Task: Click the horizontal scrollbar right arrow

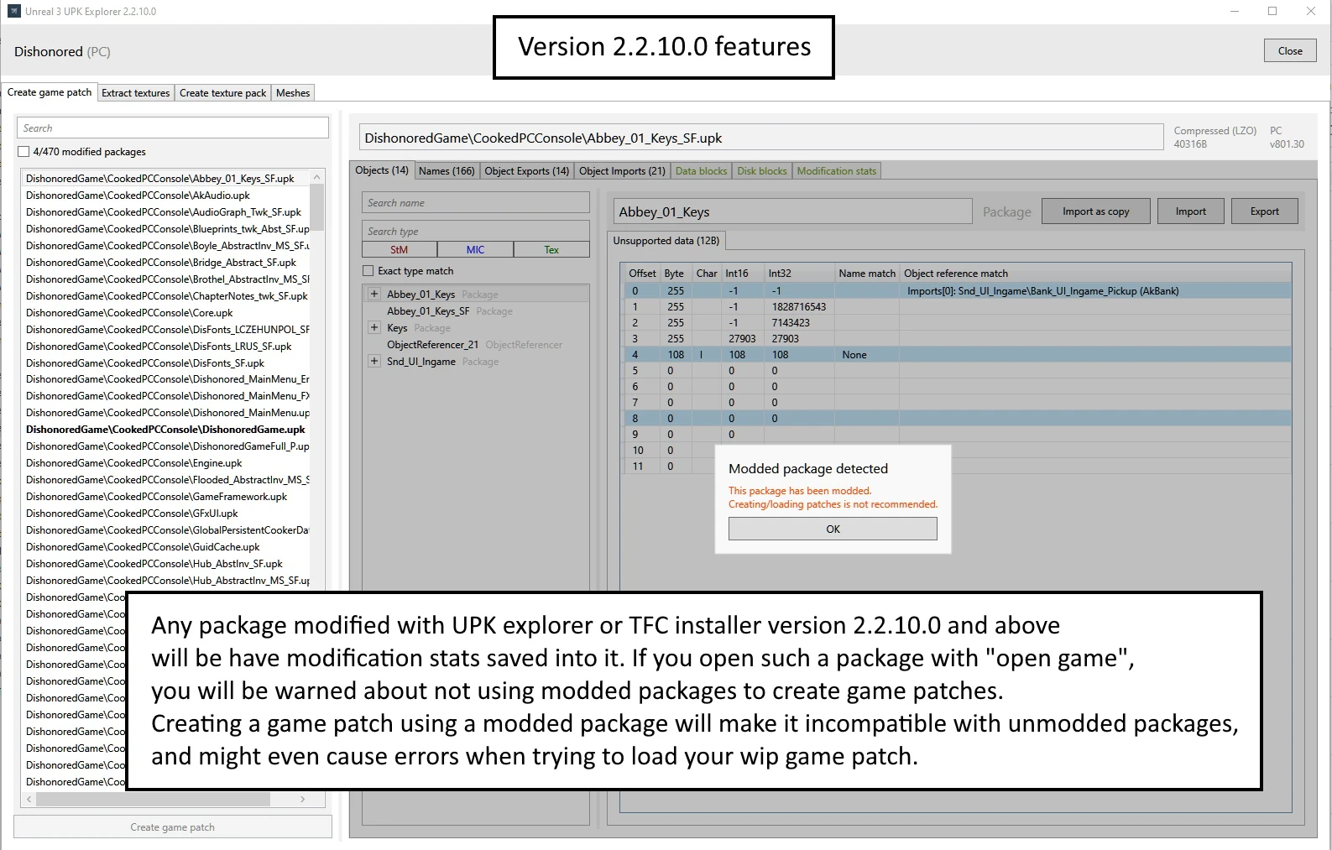Action: click(302, 800)
